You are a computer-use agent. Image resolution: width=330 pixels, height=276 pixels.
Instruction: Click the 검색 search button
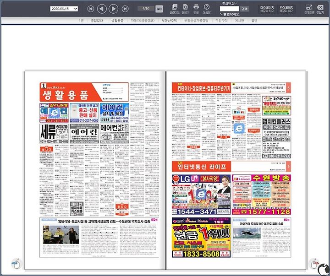[245, 9]
